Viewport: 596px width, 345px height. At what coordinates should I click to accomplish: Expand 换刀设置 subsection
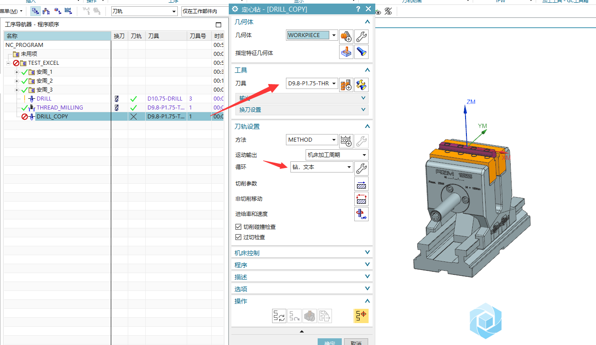[x=302, y=109]
